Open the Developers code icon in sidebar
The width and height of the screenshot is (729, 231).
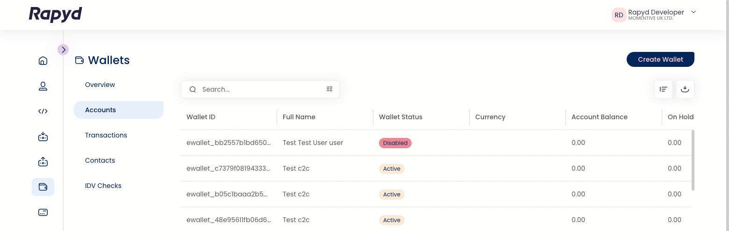[x=43, y=111]
